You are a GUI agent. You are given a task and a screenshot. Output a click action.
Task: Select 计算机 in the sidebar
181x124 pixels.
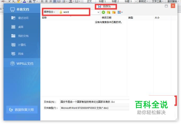[19, 45]
